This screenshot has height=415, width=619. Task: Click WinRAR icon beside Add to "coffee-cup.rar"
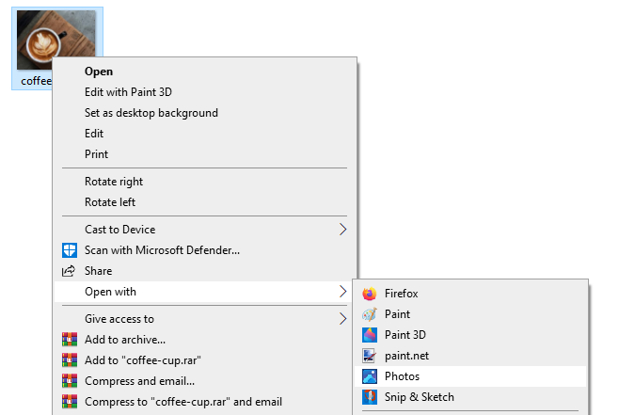[x=70, y=359]
